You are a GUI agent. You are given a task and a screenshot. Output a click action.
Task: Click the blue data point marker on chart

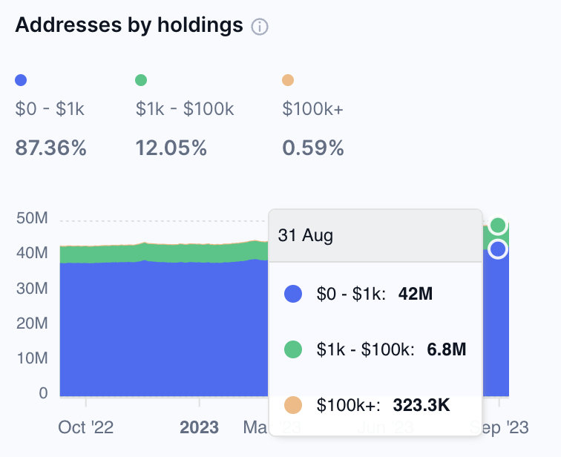498,249
